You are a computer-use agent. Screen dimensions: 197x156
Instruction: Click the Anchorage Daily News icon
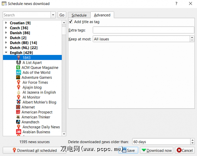[19, 127]
